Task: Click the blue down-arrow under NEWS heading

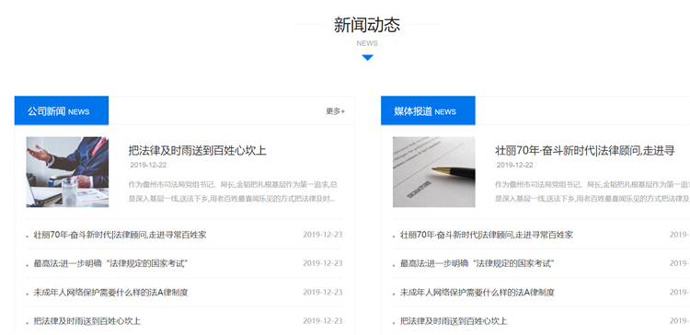Action: (x=367, y=58)
